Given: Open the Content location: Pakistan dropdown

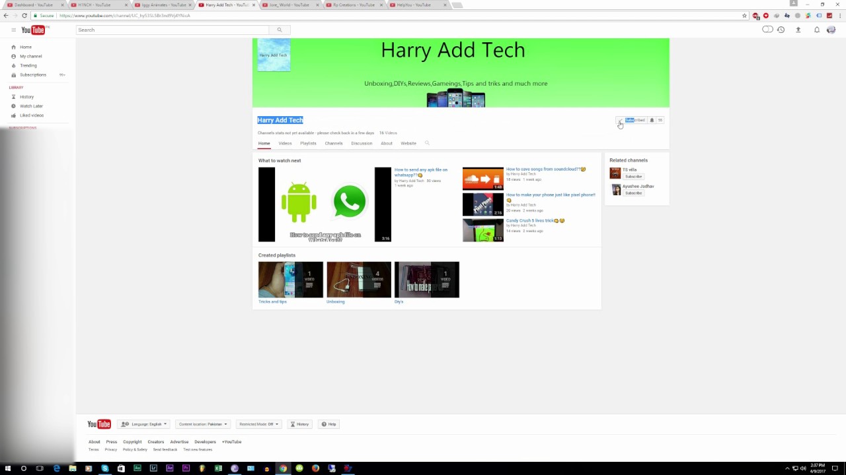Looking at the screenshot, I should (x=203, y=424).
